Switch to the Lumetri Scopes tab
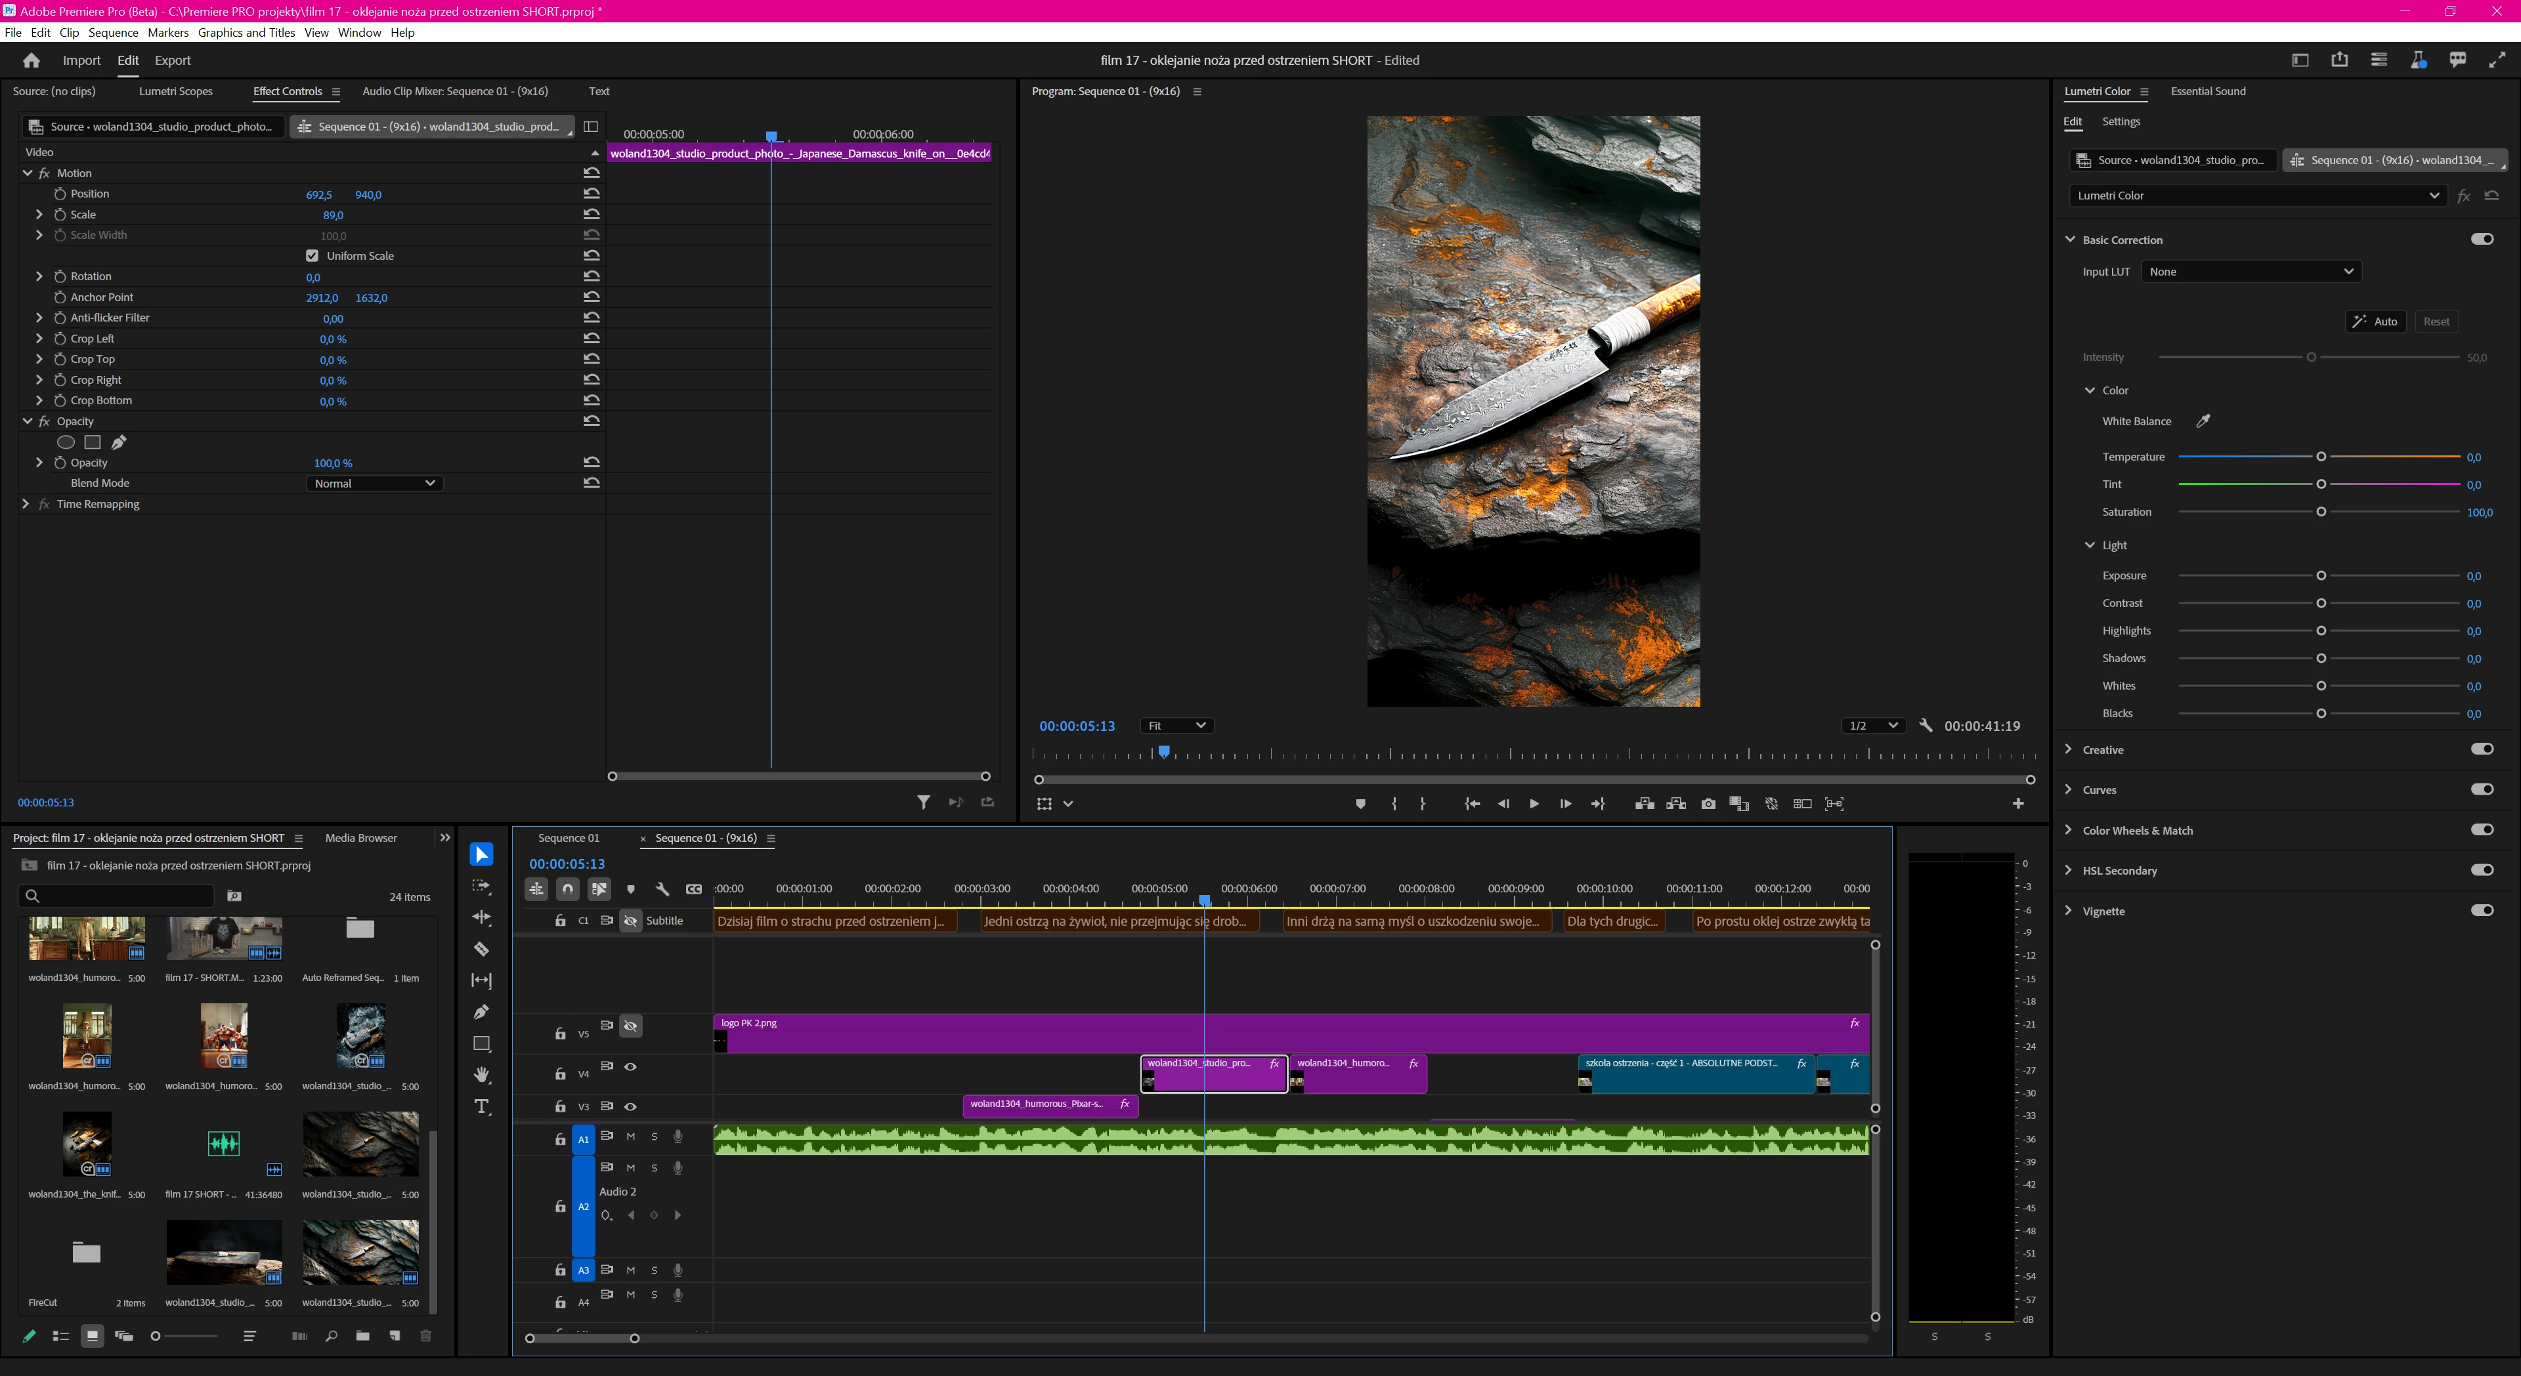This screenshot has height=1376, width=2521. (x=175, y=91)
